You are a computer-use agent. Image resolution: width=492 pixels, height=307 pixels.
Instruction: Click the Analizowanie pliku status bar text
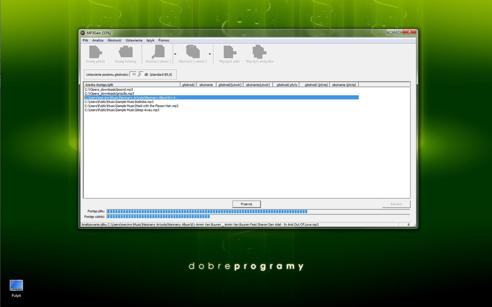click(200, 225)
